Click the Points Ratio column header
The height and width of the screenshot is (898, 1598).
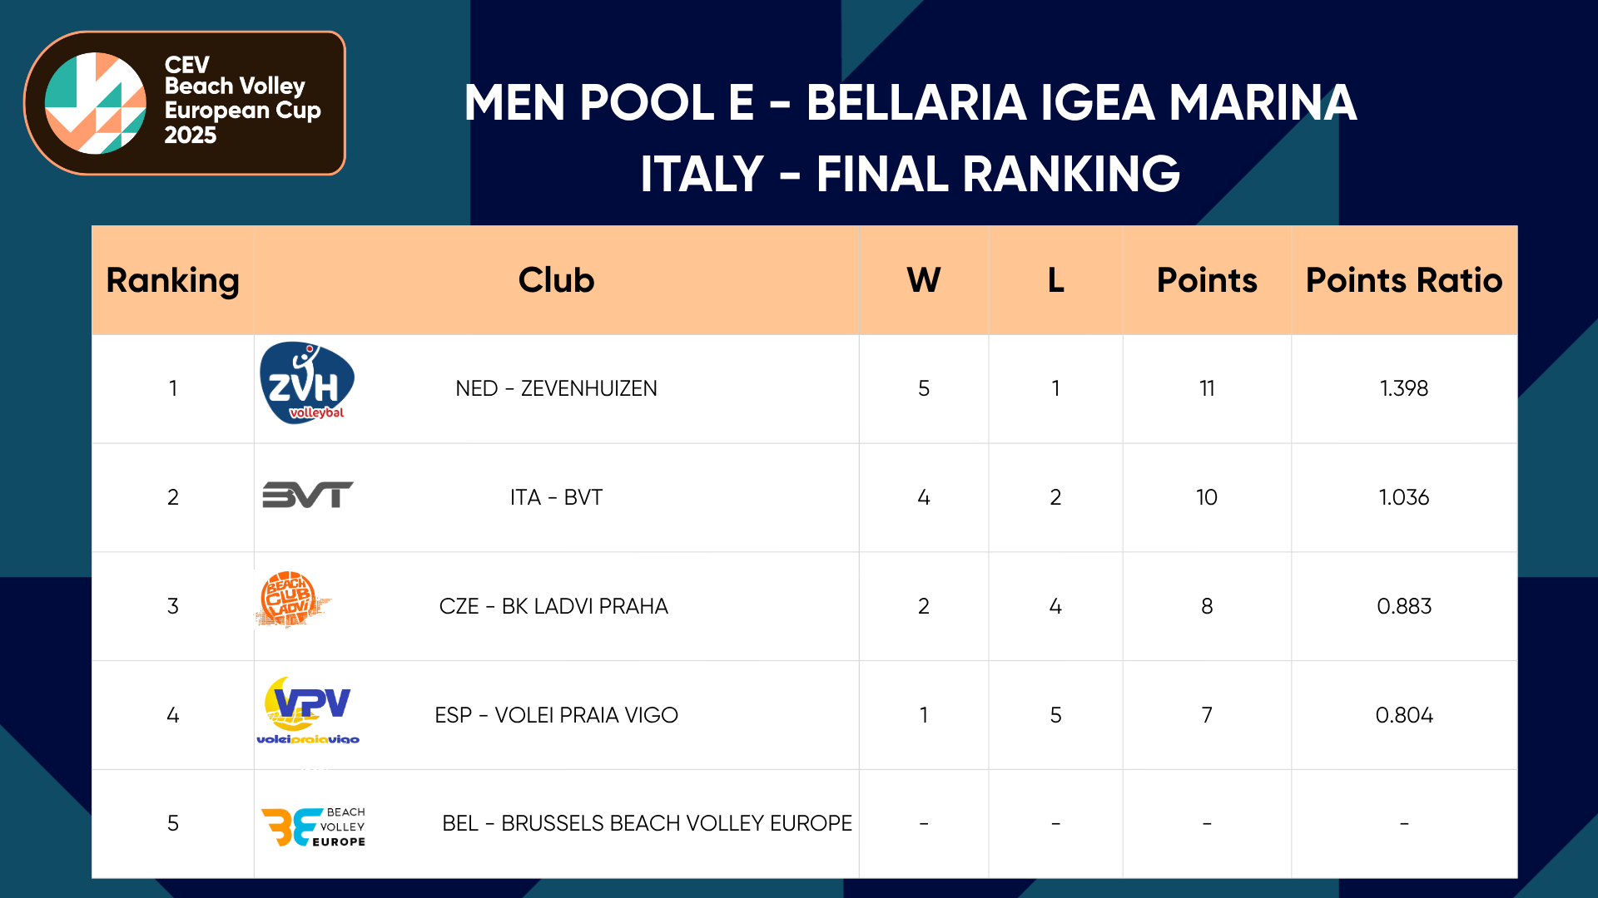1403,280
